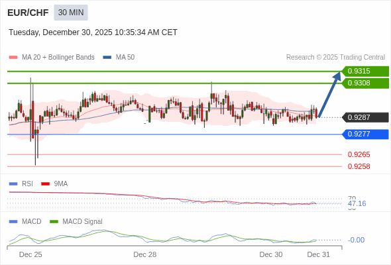Viewport: 391px width, 265px height.
Task: Click the MA 20 + Bollinger Bands label
Action: (58, 58)
